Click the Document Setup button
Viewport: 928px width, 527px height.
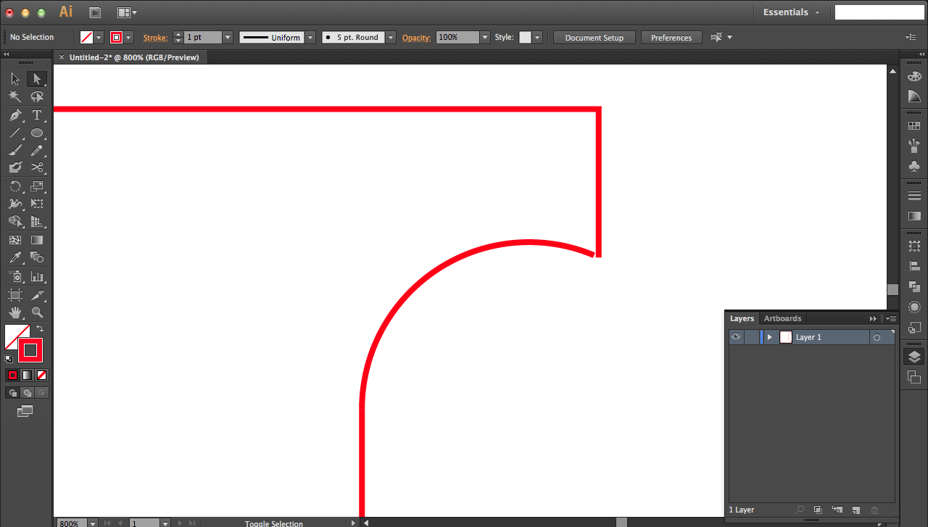click(x=594, y=38)
